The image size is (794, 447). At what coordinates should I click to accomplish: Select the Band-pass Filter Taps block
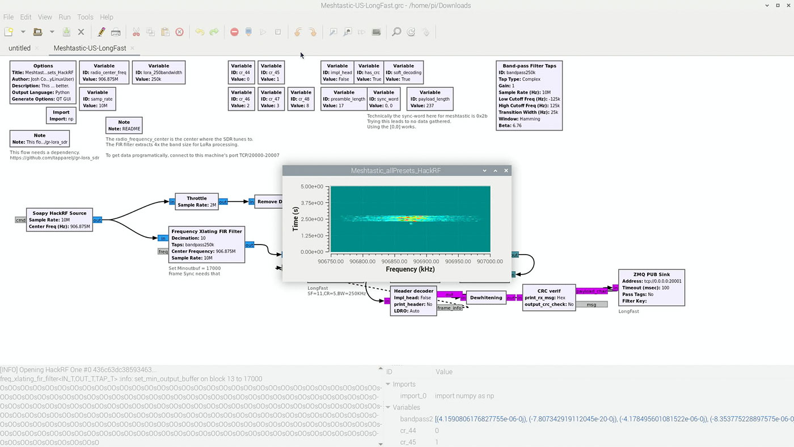pyautogui.click(x=529, y=95)
